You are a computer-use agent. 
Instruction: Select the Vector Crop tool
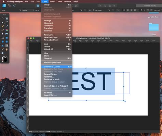[x=3, y=38]
